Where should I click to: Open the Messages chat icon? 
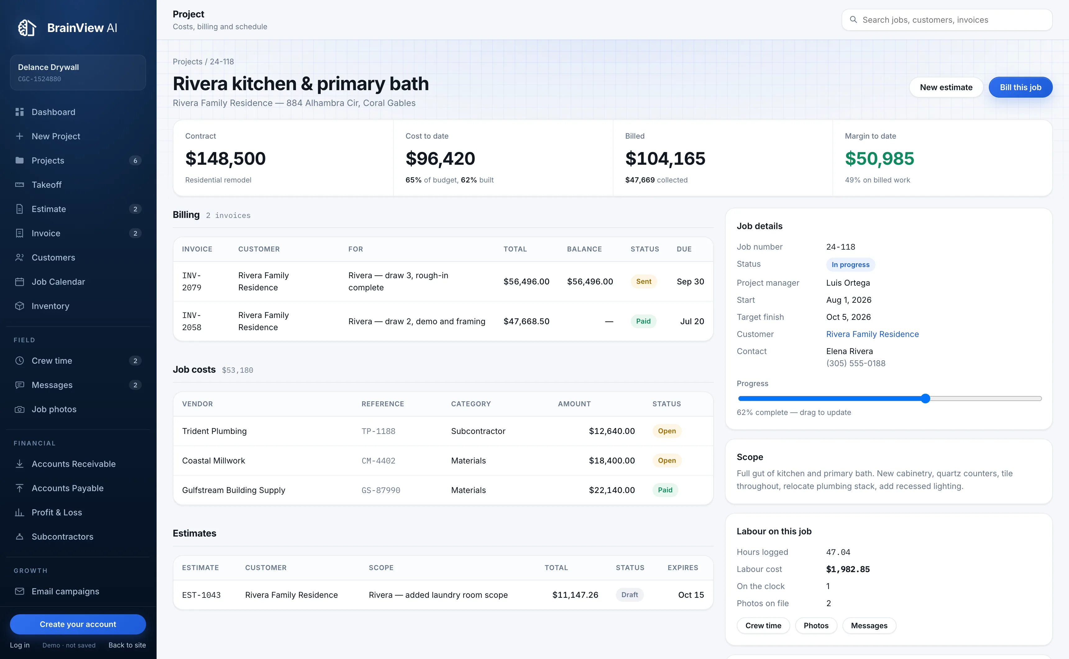(x=20, y=385)
